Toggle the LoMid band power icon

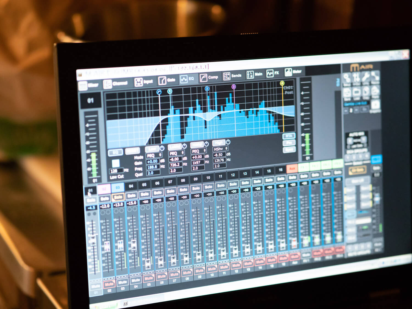pos(184,146)
